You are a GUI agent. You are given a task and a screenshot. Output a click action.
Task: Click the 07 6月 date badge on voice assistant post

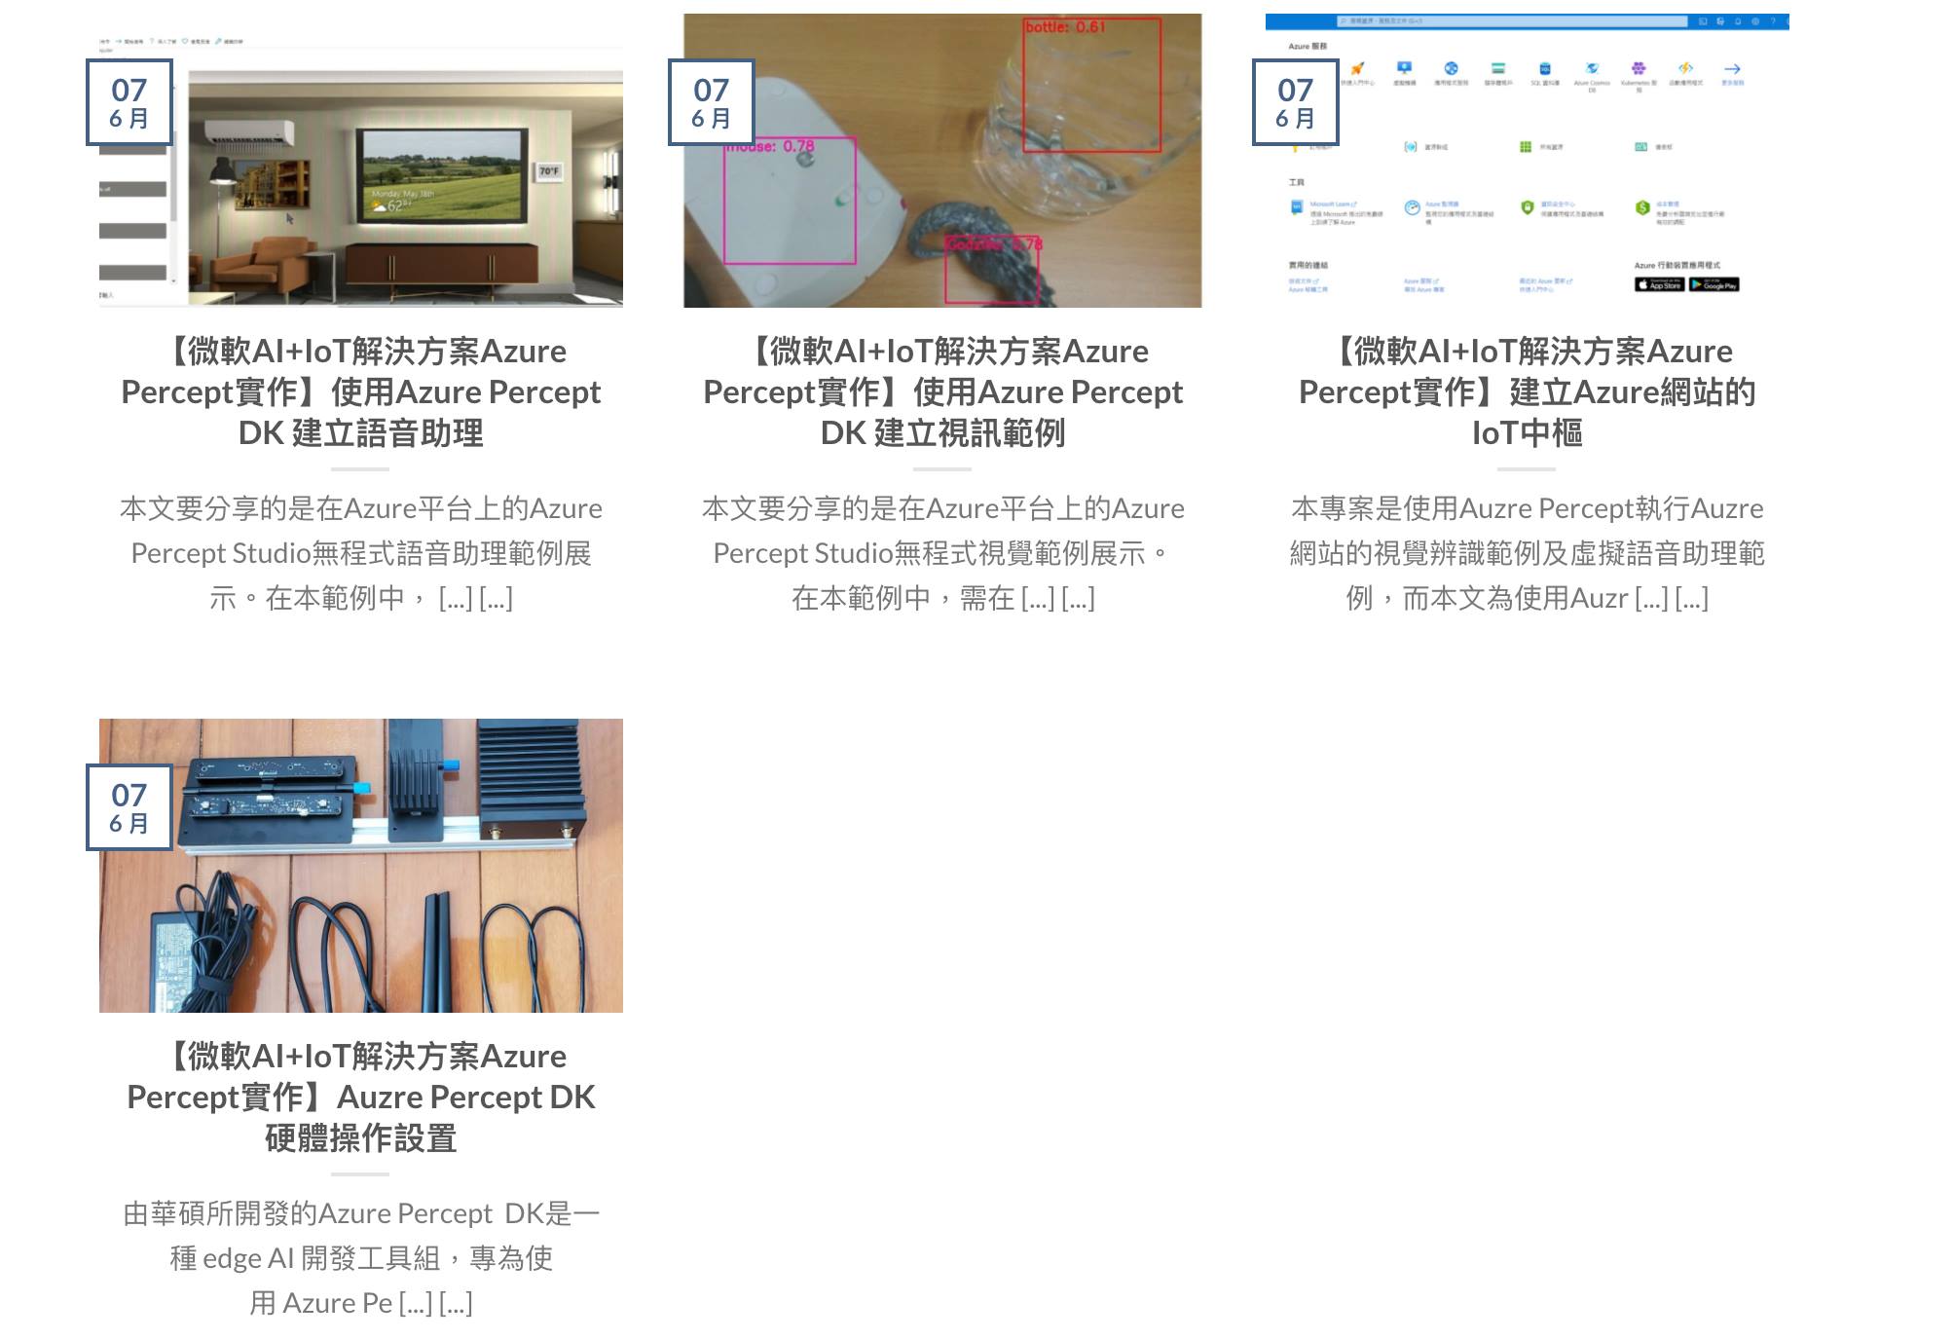tap(129, 102)
